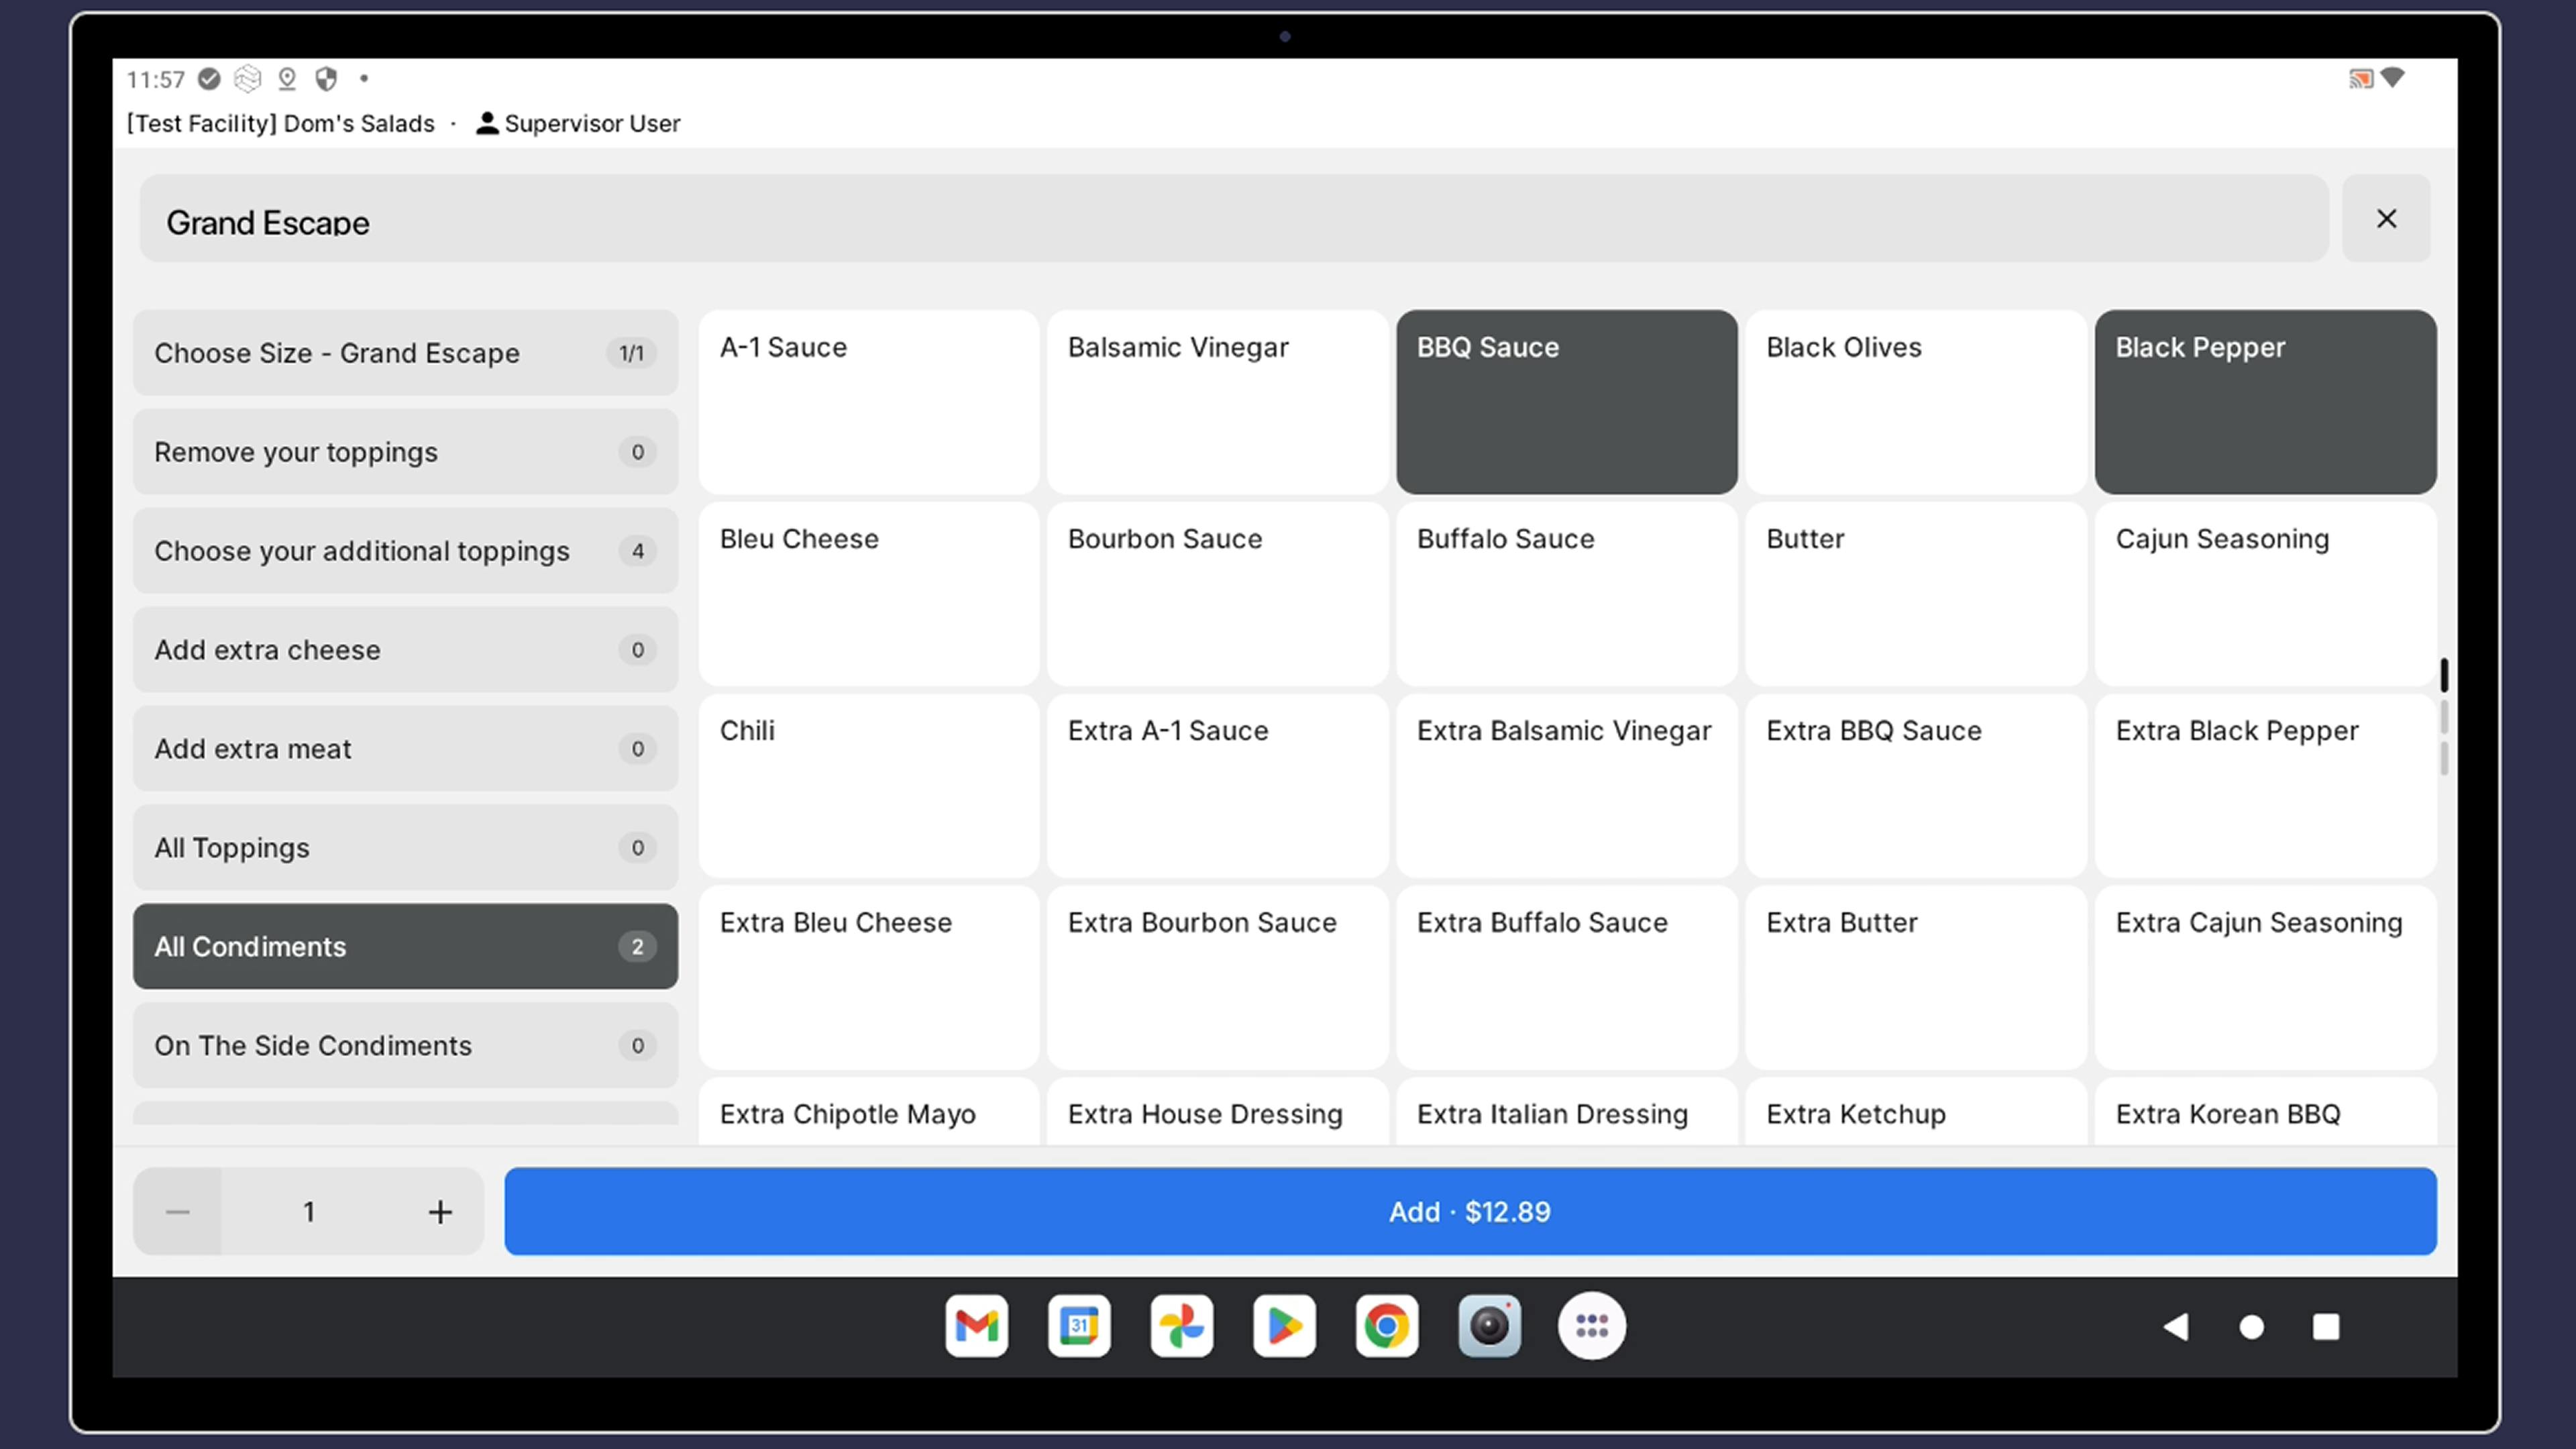Open Gmail from the dock

976,1326
